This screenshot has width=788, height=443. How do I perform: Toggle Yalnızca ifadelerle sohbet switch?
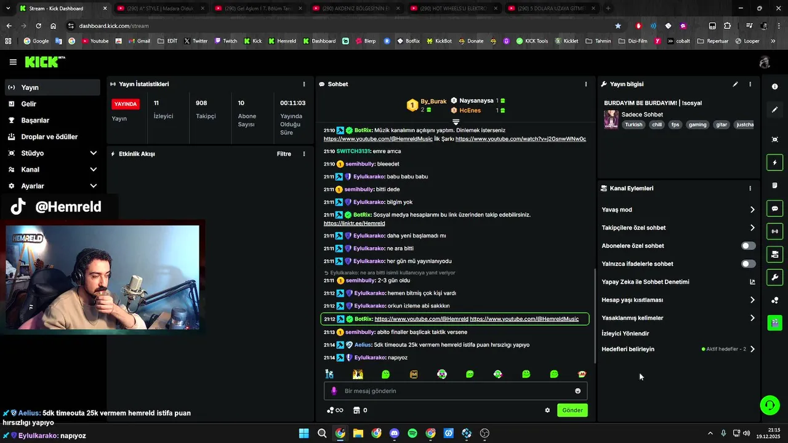(749, 264)
